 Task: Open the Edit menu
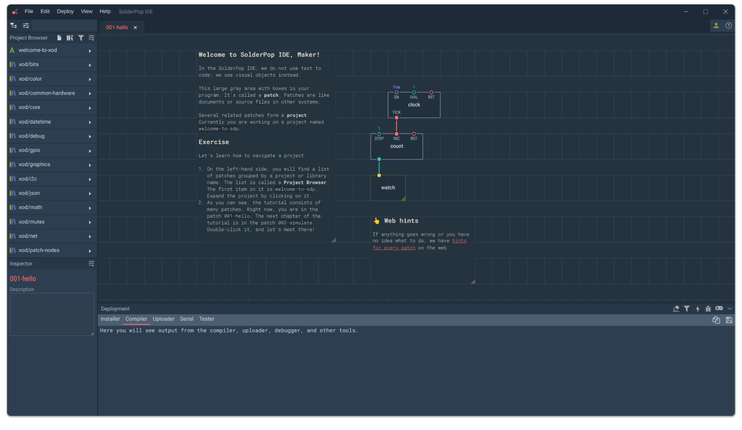[x=45, y=12]
